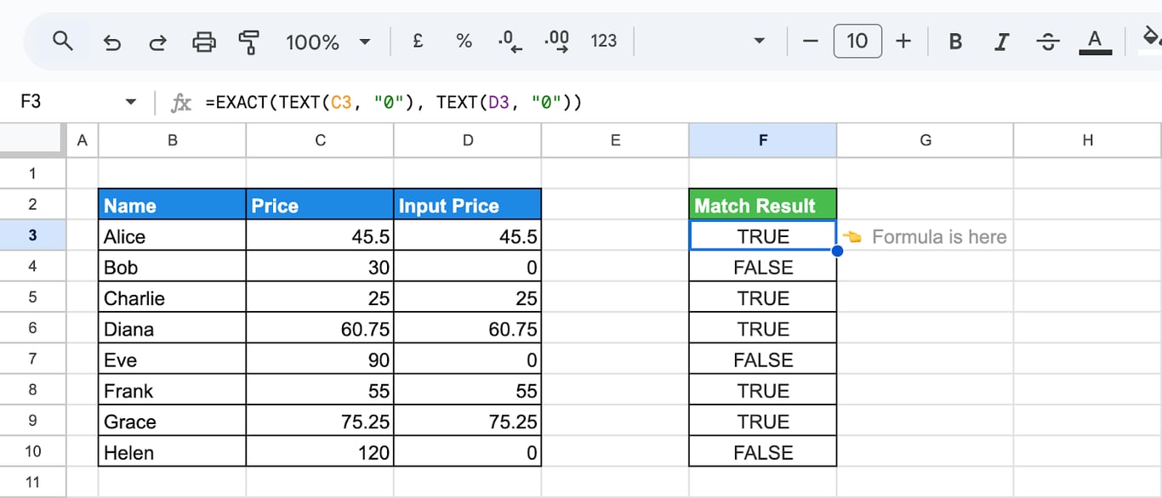Select the TRUE result in row 3
This screenshot has height=498, width=1162.
763,236
